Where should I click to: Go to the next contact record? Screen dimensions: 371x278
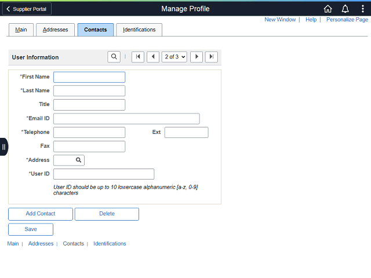[x=197, y=57]
